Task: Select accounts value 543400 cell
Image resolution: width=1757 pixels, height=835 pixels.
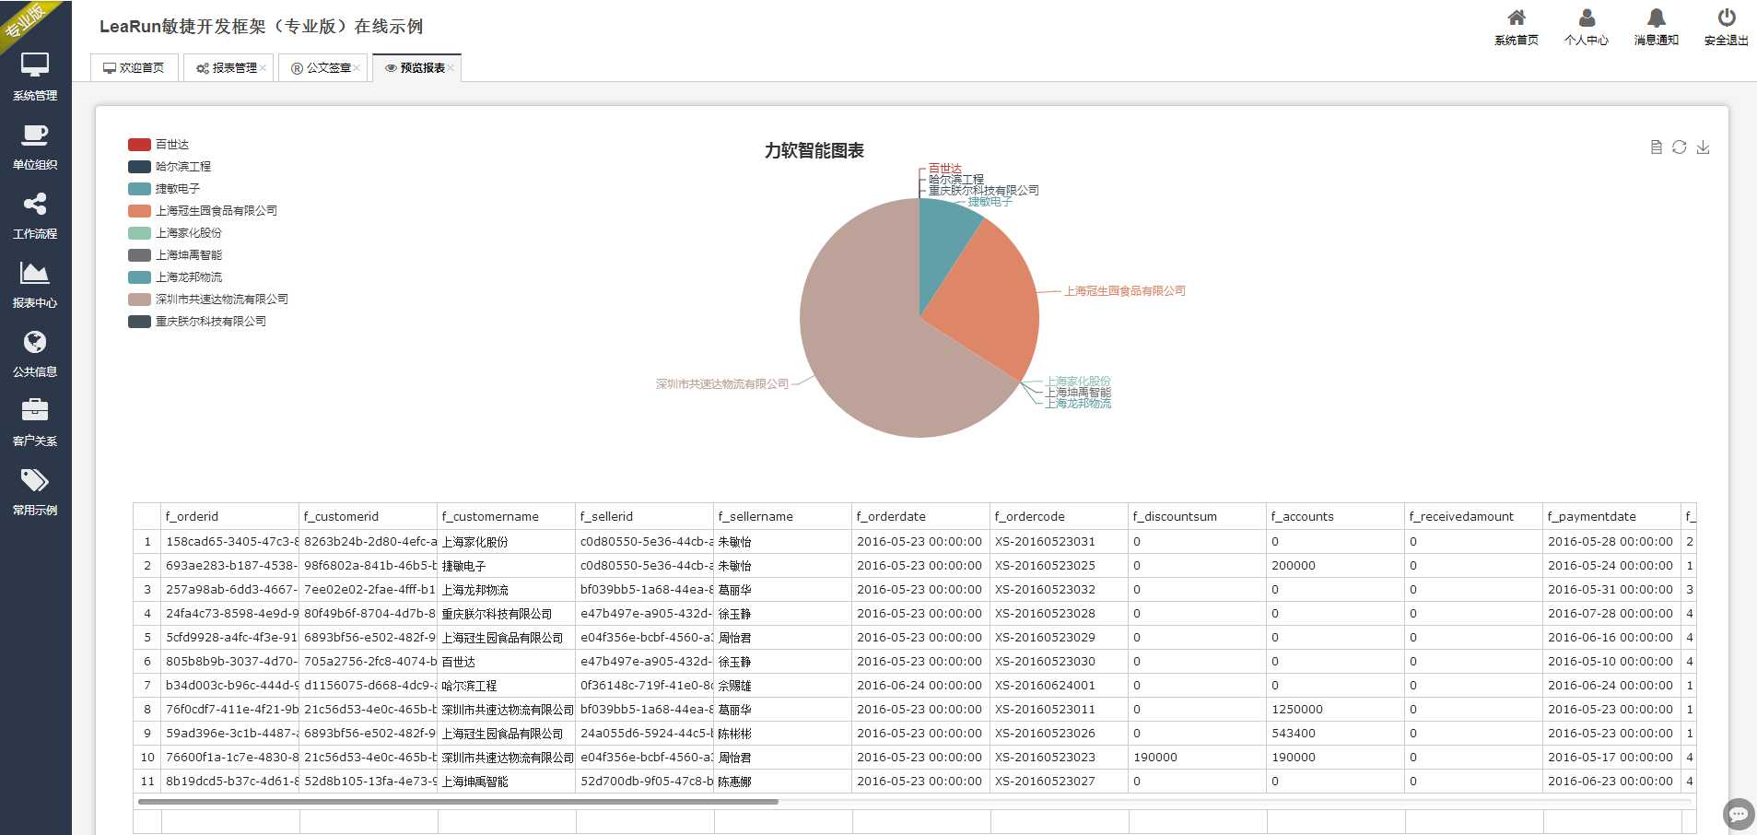Action: coord(1336,734)
